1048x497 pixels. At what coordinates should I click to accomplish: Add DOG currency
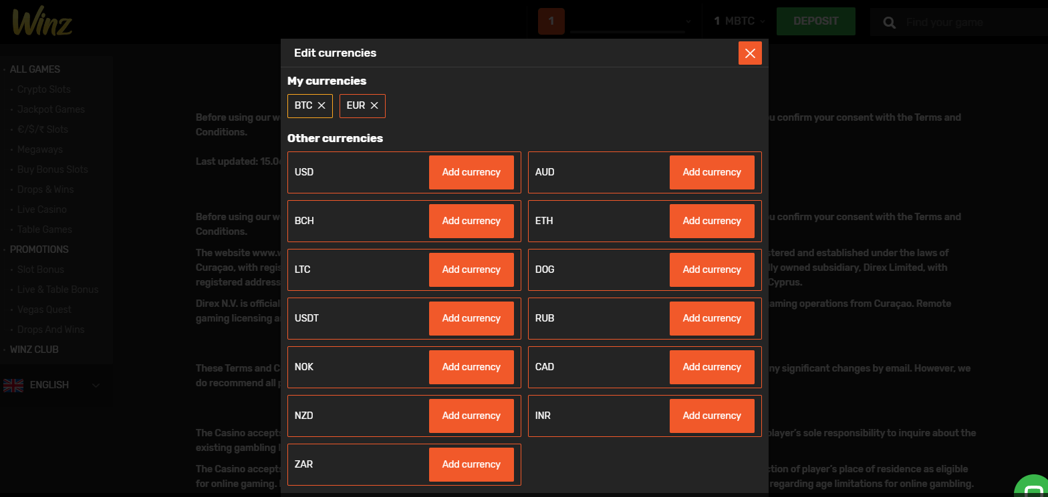tap(712, 270)
